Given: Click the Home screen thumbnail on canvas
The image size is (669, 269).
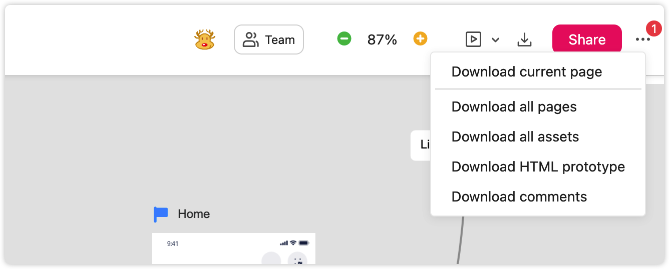Looking at the screenshot, I should point(234,248).
